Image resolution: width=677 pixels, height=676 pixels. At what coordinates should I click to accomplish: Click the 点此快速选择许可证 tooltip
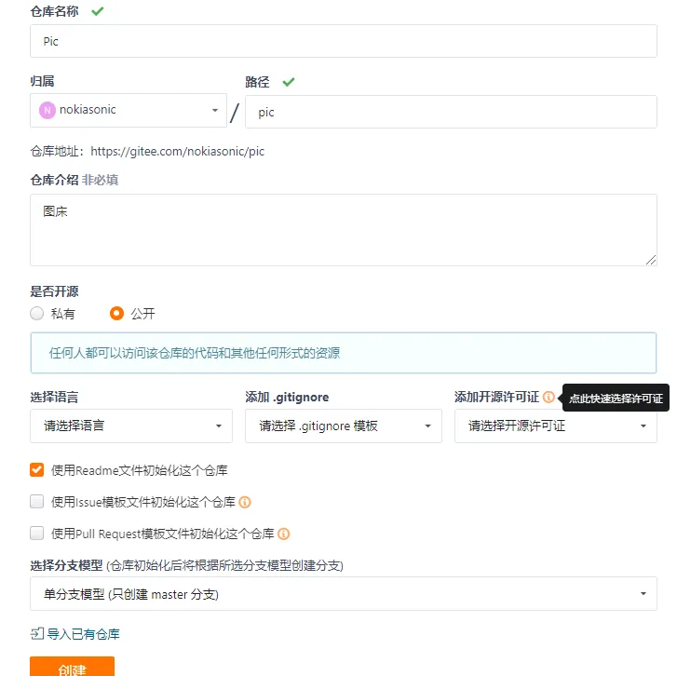click(x=616, y=398)
